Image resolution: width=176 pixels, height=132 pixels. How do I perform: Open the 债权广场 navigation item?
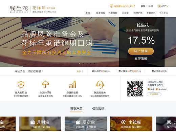pos(138,13)
